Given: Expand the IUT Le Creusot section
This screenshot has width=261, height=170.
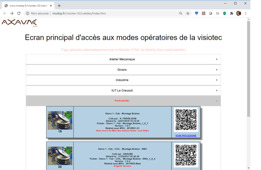Looking at the screenshot, I should click(x=123, y=90).
